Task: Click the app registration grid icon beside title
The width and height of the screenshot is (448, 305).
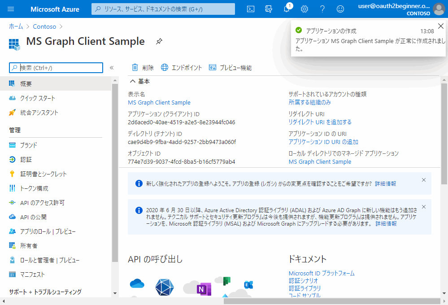Action: (14, 44)
